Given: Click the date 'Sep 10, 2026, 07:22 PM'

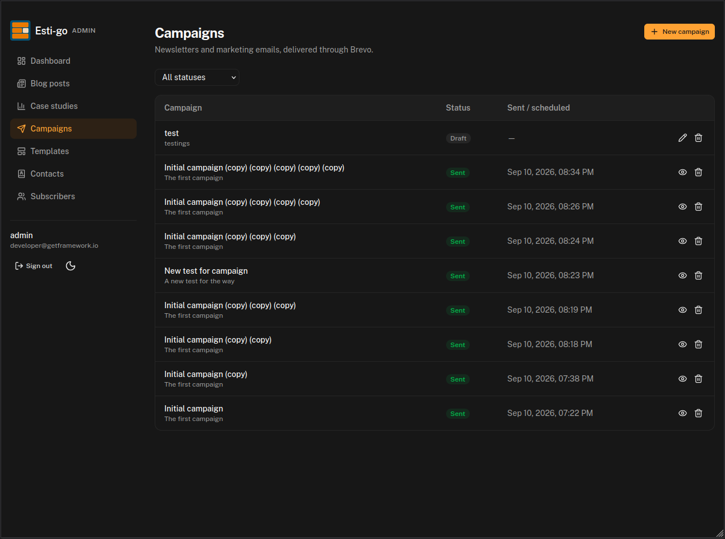Looking at the screenshot, I should coord(550,413).
